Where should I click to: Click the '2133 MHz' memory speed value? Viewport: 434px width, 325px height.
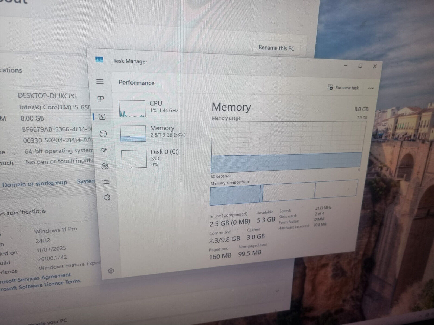(323, 208)
